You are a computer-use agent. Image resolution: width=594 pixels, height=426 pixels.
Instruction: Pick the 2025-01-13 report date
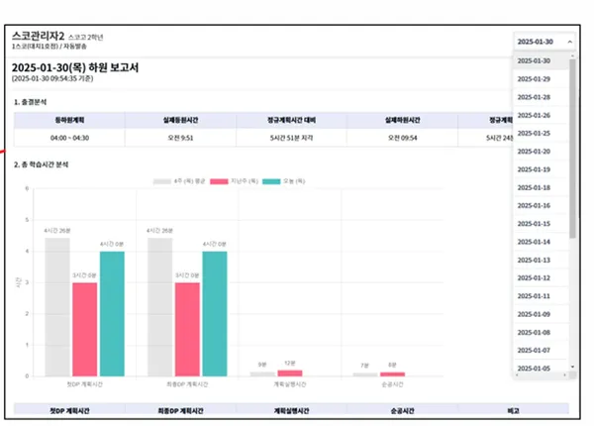point(541,260)
